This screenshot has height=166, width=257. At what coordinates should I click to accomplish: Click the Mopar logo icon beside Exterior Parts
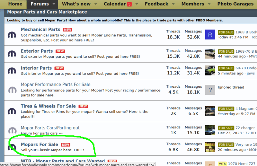click(12, 54)
